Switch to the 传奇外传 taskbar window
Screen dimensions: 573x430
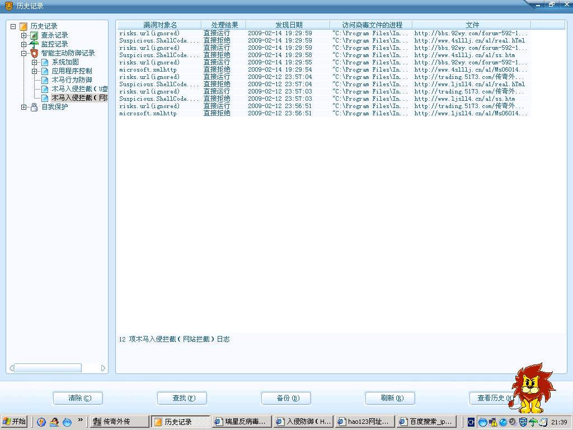coord(120,422)
